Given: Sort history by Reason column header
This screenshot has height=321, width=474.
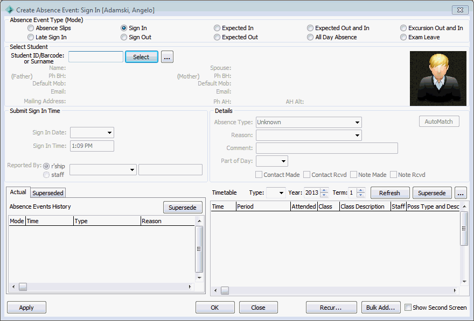Looking at the screenshot, I should click(x=168, y=221).
